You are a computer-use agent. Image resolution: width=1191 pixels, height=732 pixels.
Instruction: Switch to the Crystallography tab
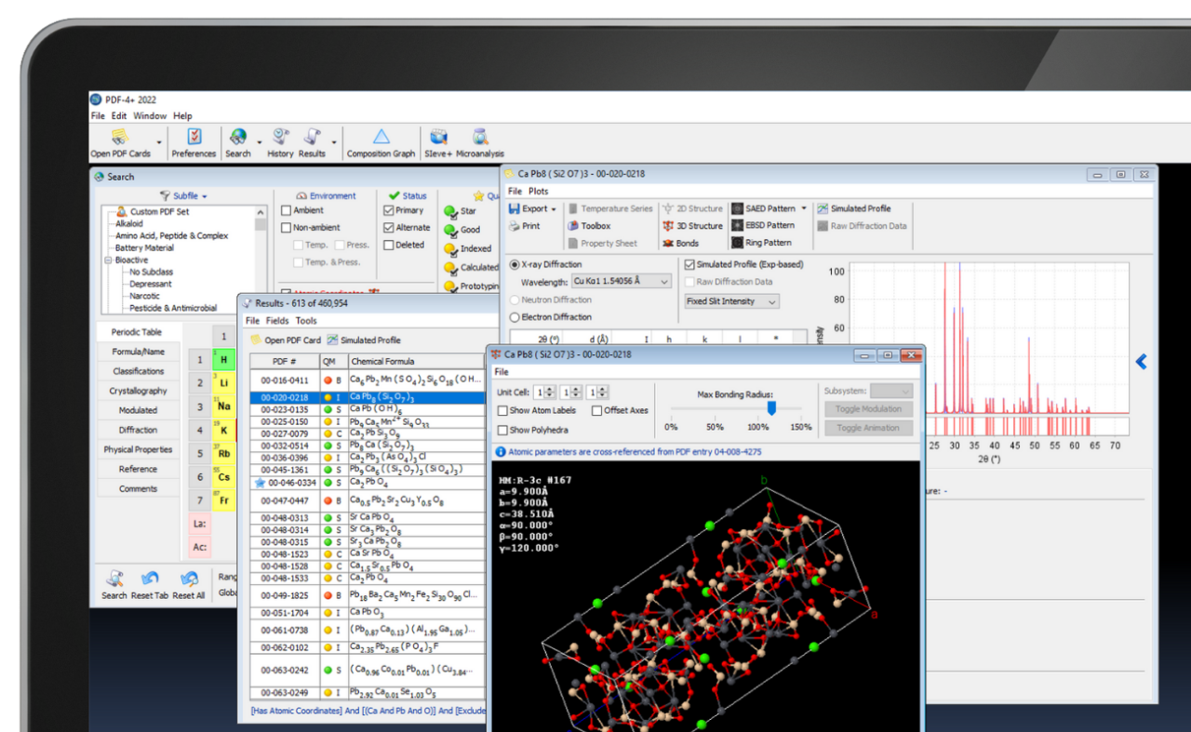(x=139, y=391)
